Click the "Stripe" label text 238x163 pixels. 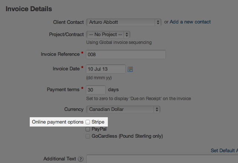tap(98, 122)
